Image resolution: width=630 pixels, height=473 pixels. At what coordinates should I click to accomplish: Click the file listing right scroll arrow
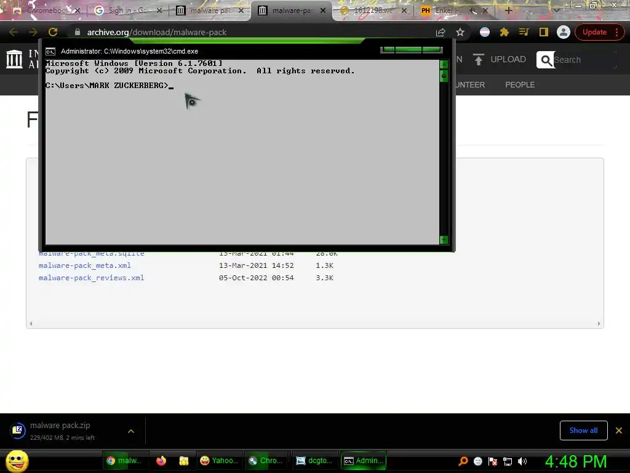(x=599, y=323)
